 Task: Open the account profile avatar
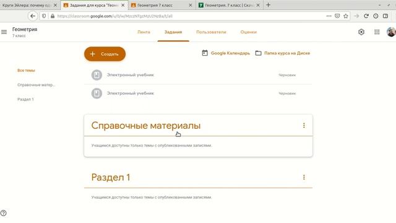[391, 32]
